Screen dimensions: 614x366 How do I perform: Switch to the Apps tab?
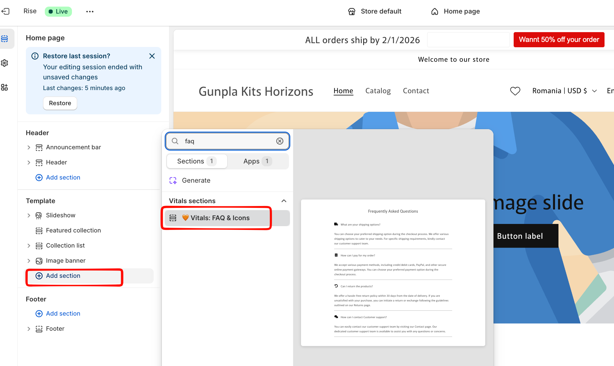point(257,161)
